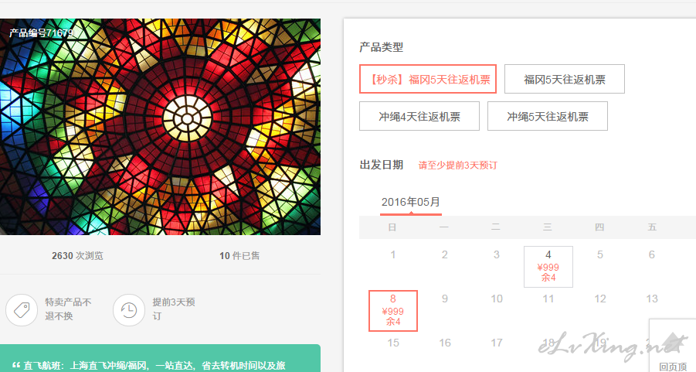Select 冲绳4天往返机票 product type
Image resolution: width=696 pixels, height=372 pixels.
click(419, 117)
